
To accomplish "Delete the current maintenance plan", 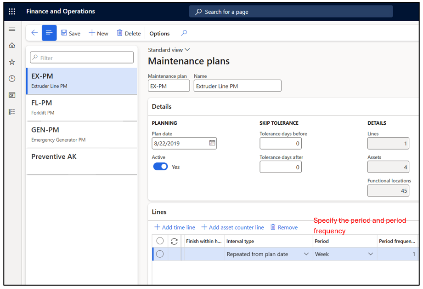I will 129,33.
